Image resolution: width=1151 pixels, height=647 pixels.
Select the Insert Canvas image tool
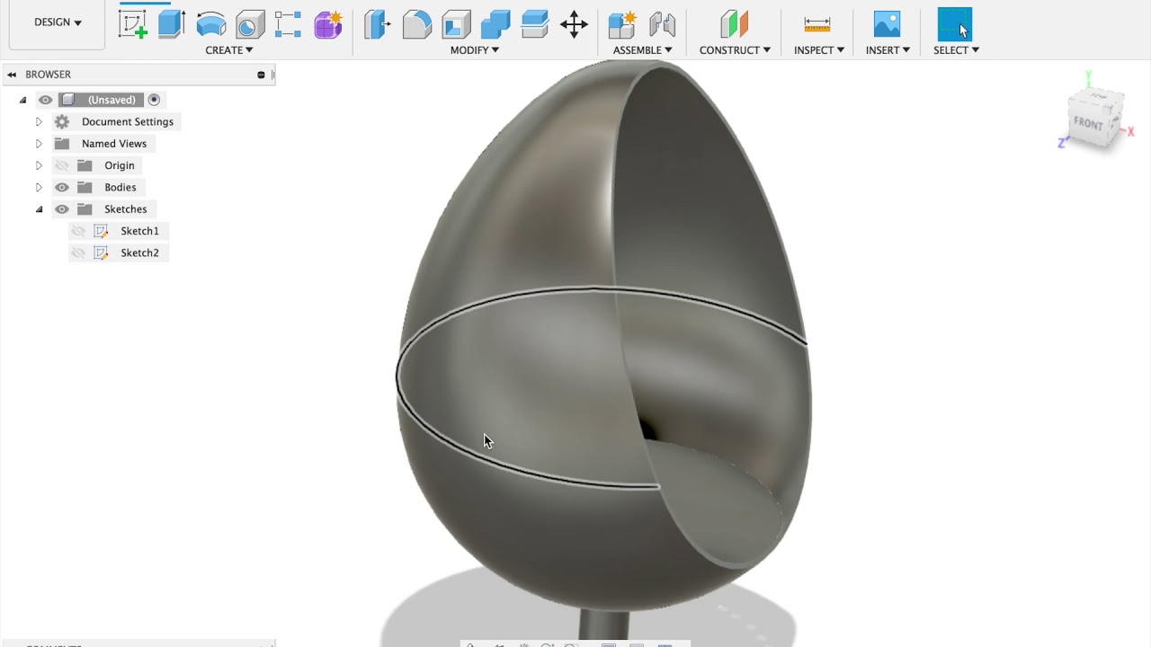[x=887, y=24]
